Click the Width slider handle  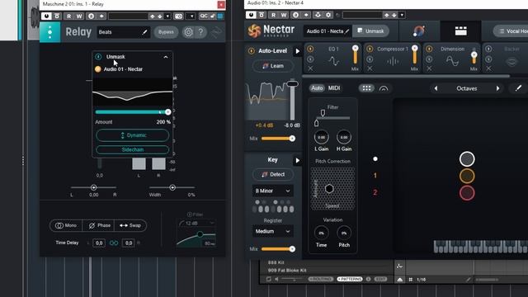(172, 187)
